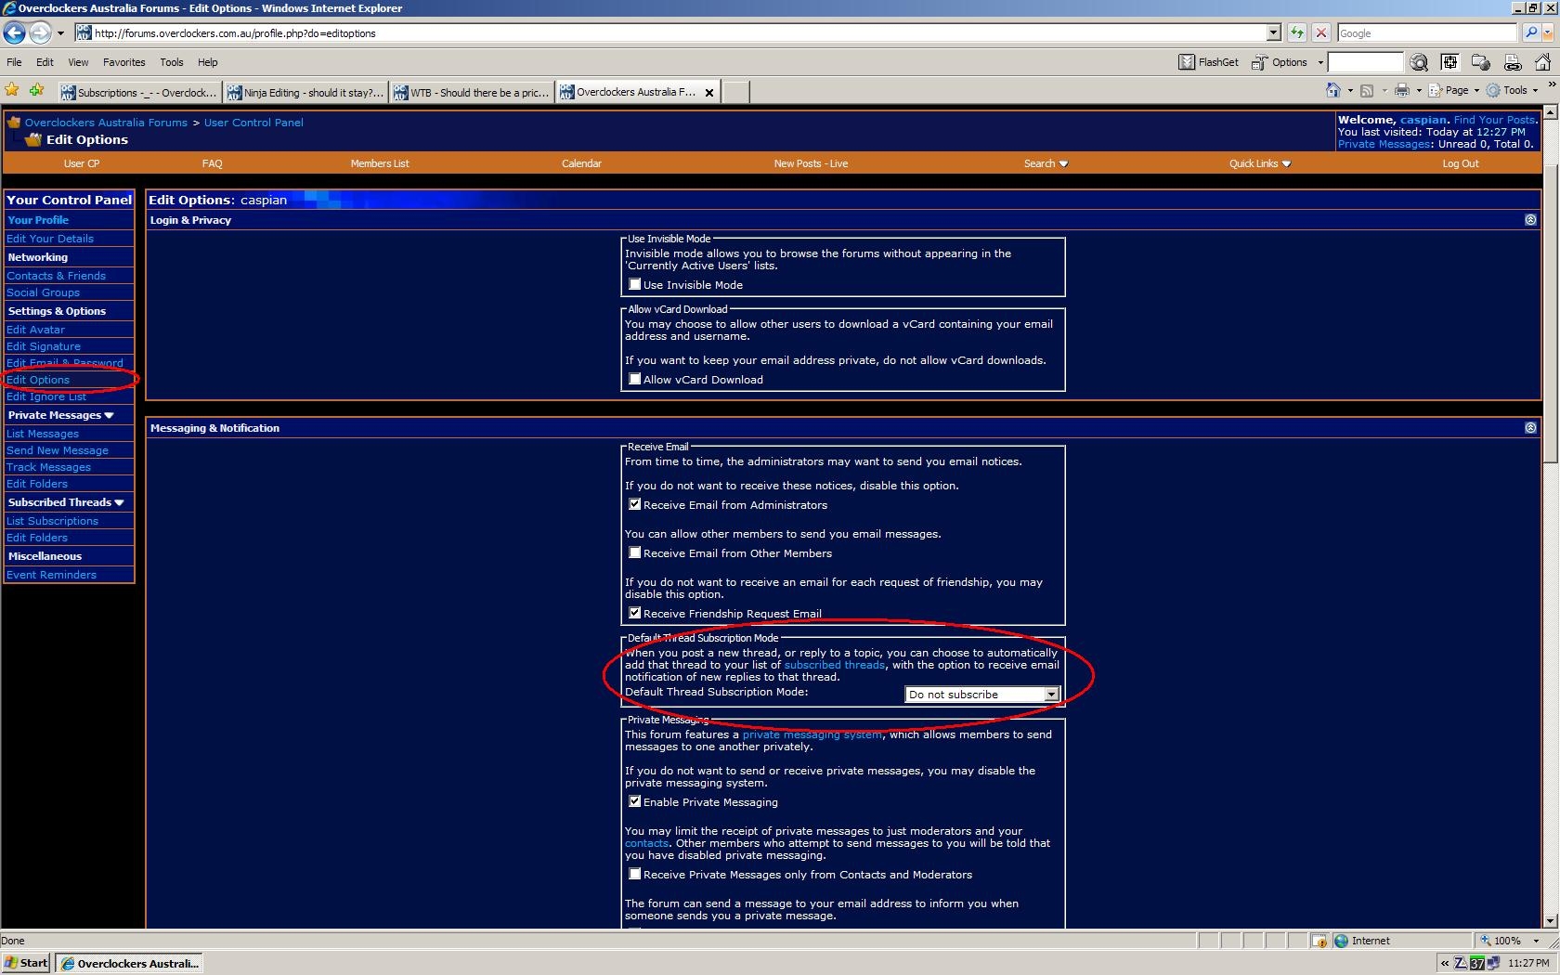Collapse the Subscribed Threads sidebar section
Screen dimensions: 1560x975
[x=119, y=502]
